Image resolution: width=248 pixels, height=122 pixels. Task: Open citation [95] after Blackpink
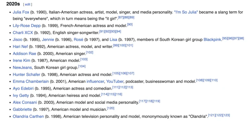click(x=225, y=38)
